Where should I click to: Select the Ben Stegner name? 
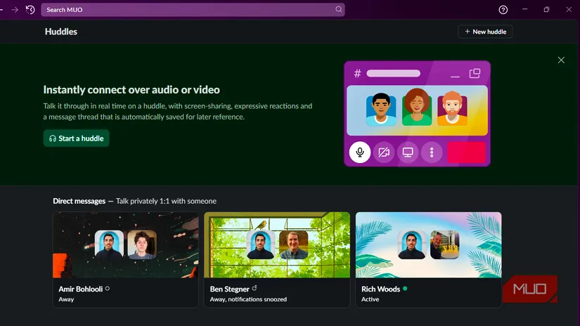tap(230, 289)
